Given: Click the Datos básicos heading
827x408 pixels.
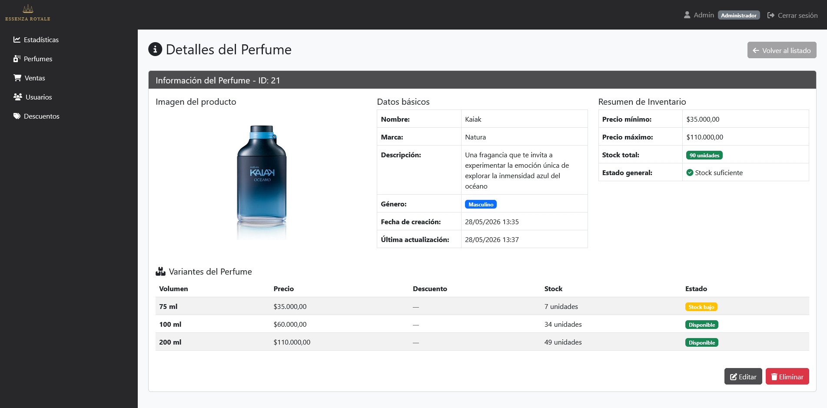Looking at the screenshot, I should pos(403,102).
